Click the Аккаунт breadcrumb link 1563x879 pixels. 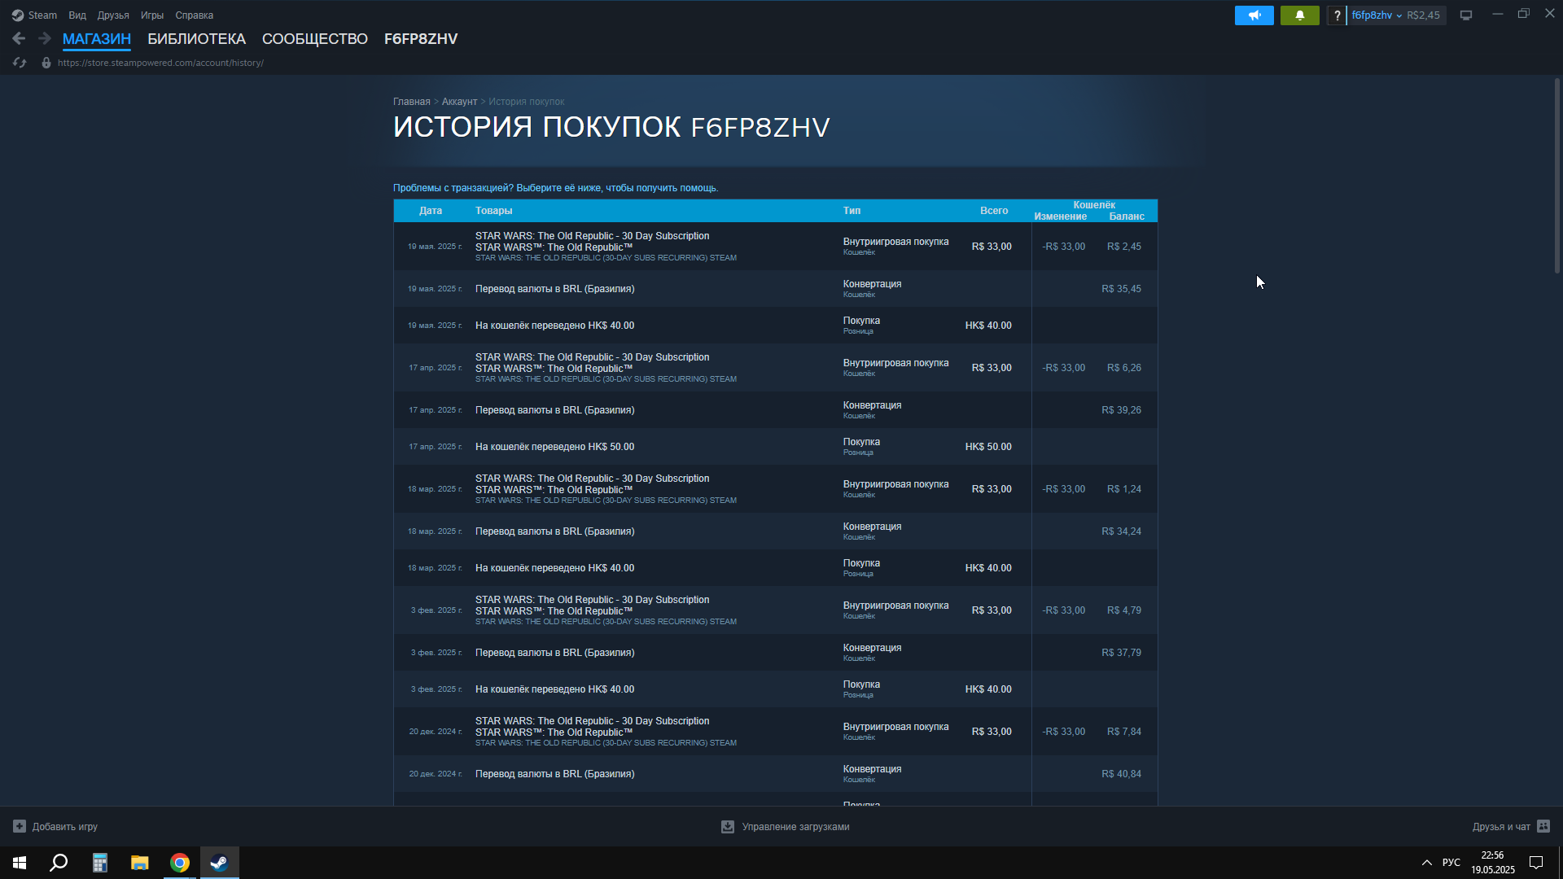tap(459, 102)
